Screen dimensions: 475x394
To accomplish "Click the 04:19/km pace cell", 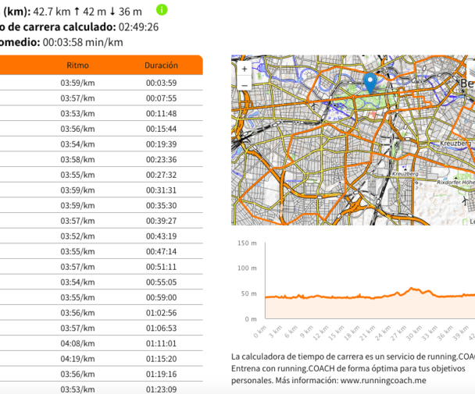I will point(77,359).
